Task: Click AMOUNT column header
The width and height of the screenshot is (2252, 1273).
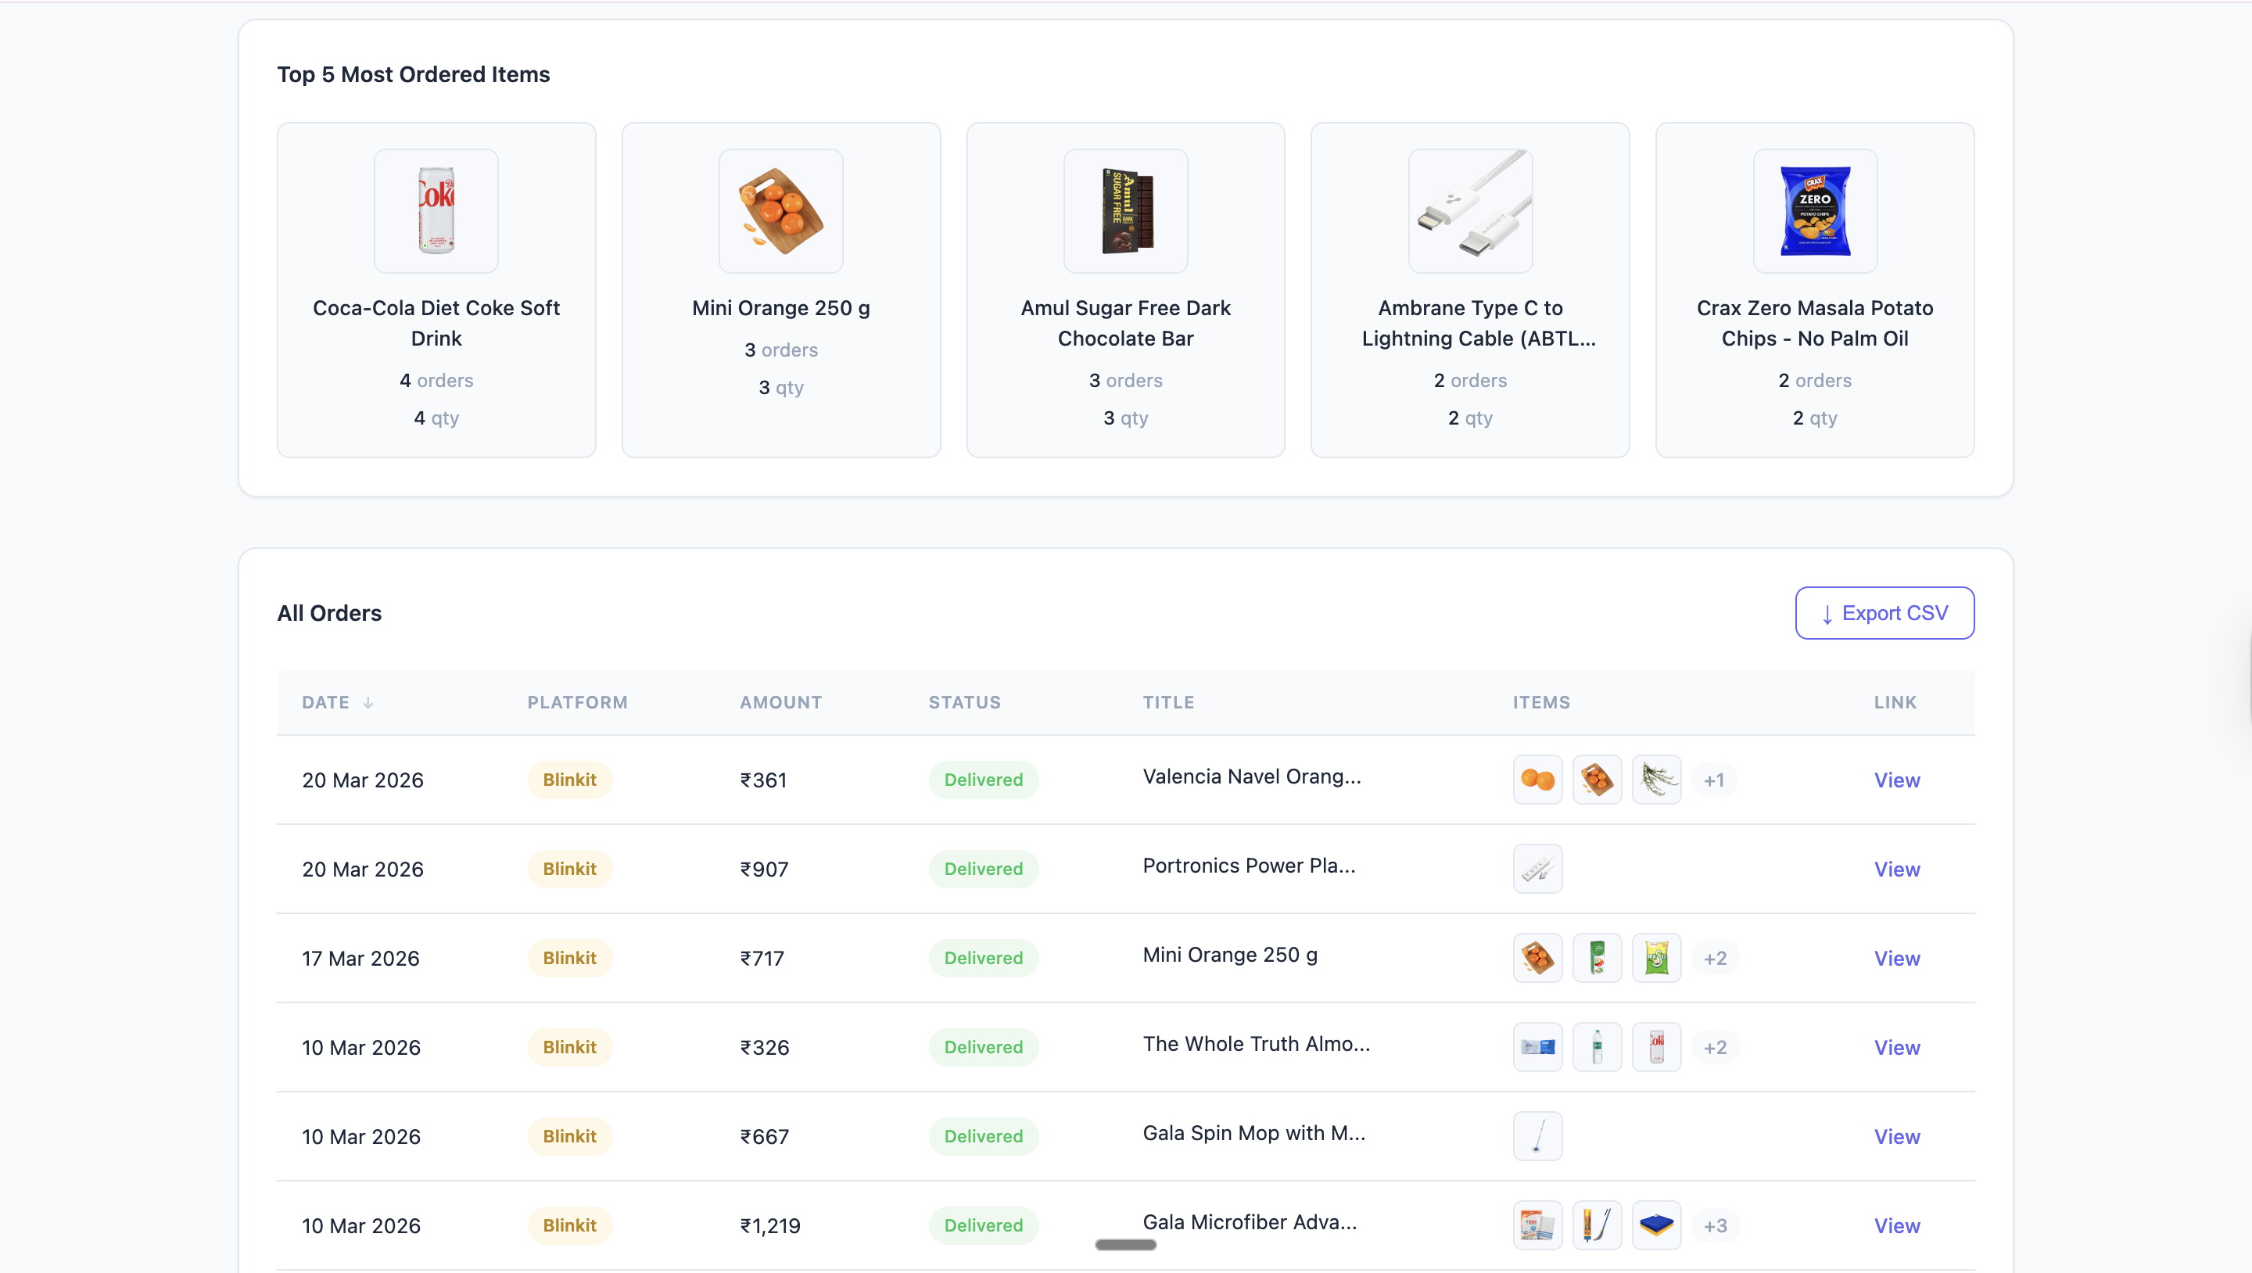Action: 780,703
